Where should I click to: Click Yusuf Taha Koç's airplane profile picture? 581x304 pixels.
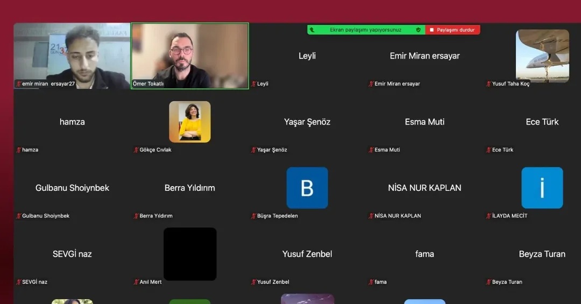pos(542,55)
